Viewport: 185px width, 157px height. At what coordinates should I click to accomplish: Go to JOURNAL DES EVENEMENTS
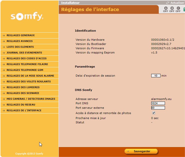(x=24, y=53)
